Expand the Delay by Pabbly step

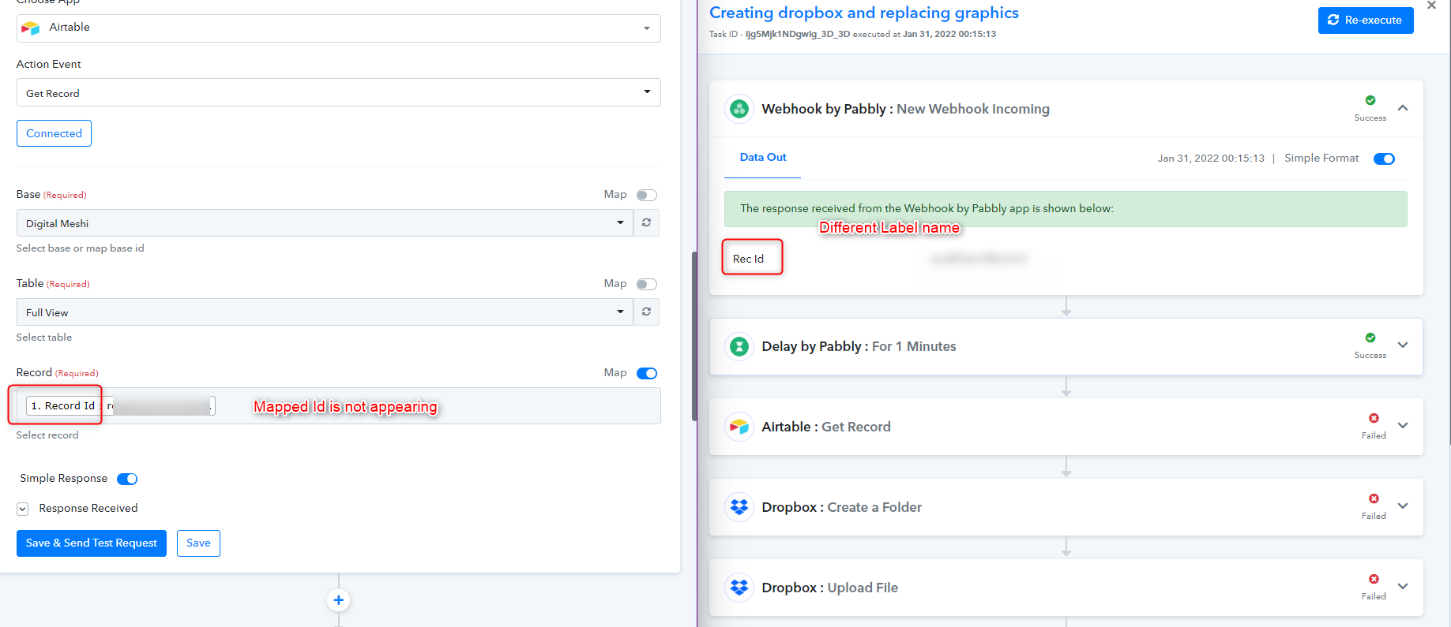(1403, 345)
